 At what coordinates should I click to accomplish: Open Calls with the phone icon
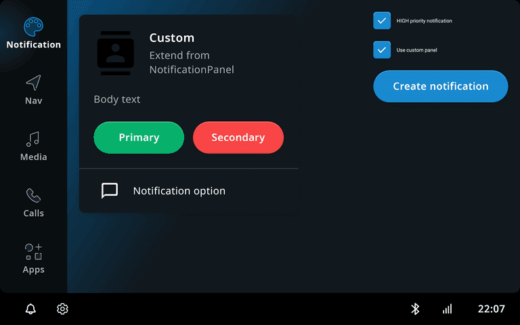click(33, 196)
